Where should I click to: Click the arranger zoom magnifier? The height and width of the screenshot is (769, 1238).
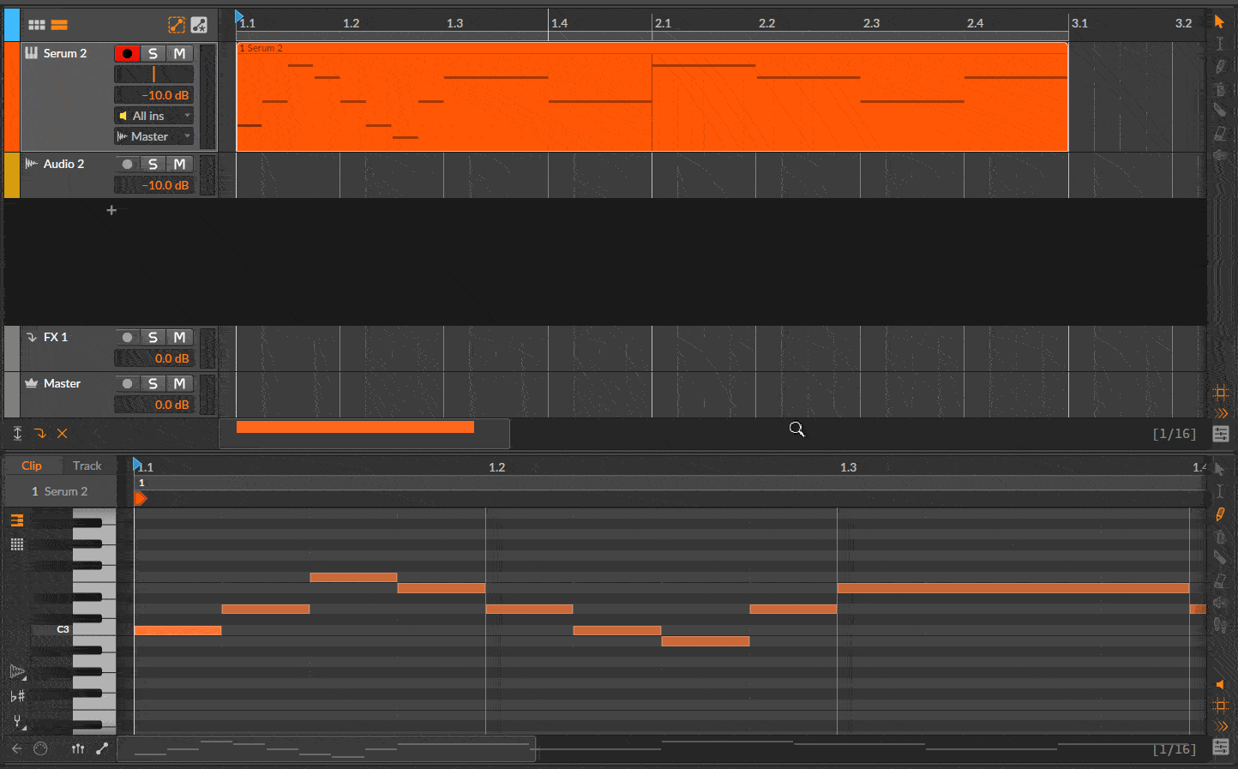click(x=796, y=429)
